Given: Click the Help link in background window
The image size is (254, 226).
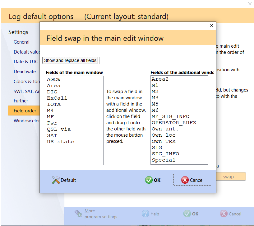Looking at the screenshot, I should pos(155,214).
